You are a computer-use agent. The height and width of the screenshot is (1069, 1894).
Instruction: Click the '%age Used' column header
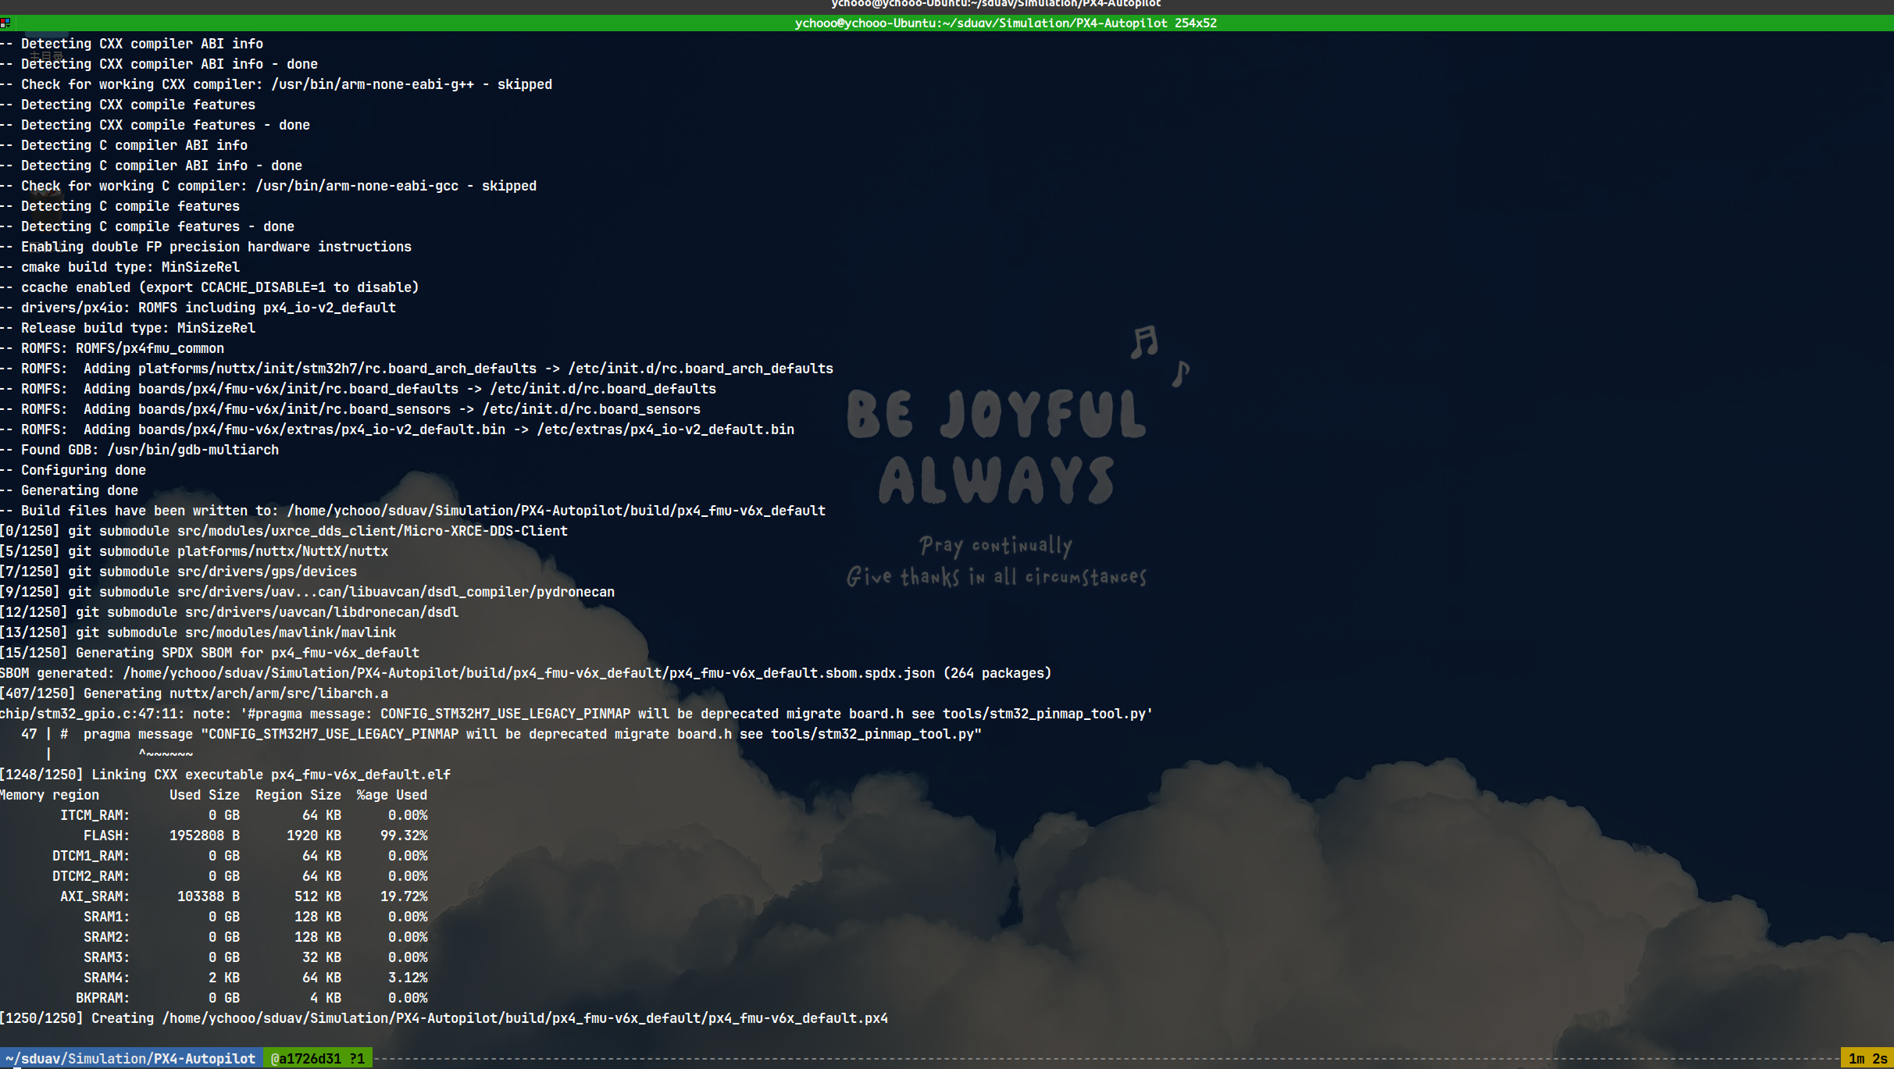pyautogui.click(x=392, y=795)
